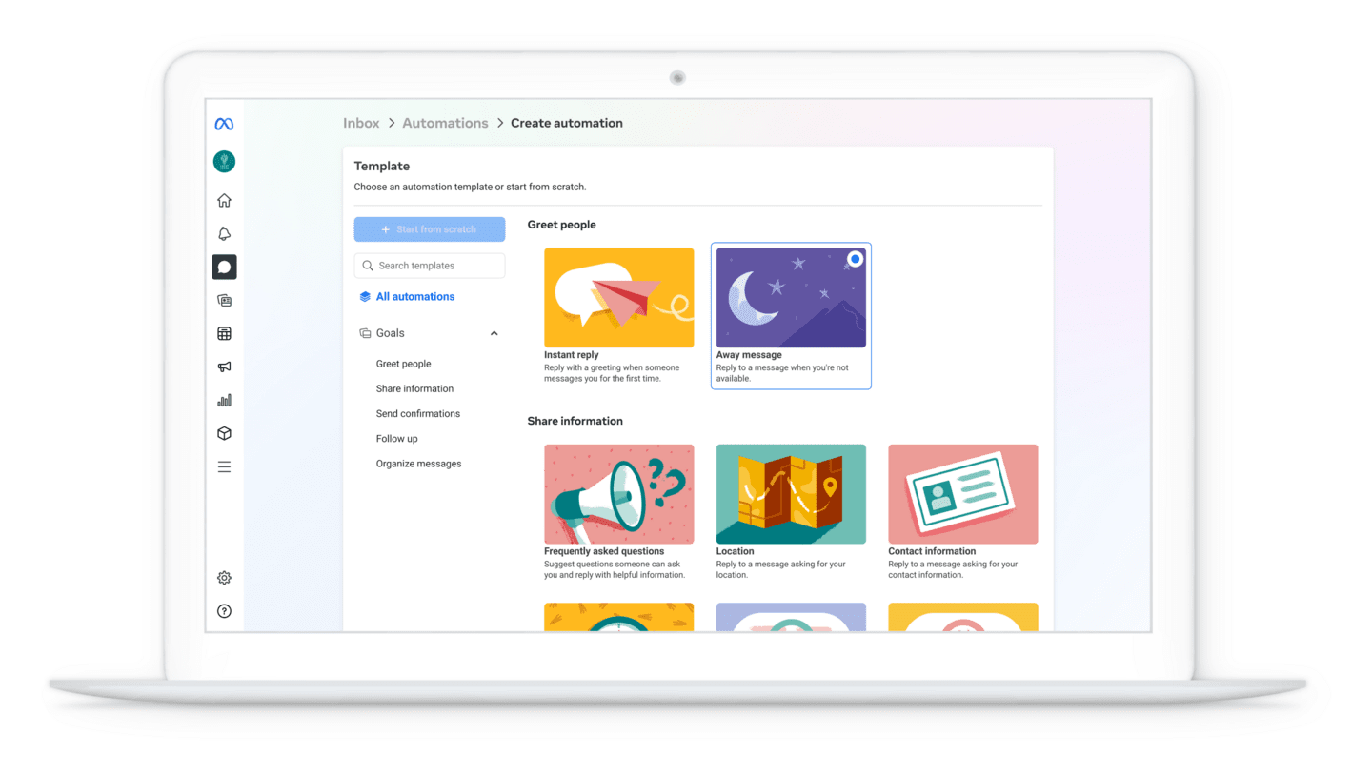Click the Contact information title text
Viewport: 1372px width, 773px height.
click(x=932, y=551)
